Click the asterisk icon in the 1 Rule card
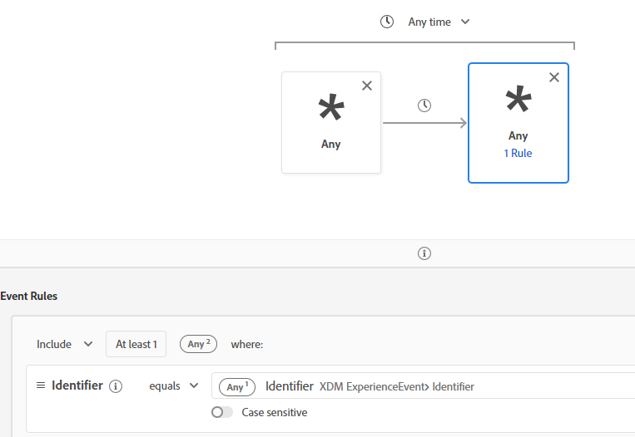Image resolution: width=635 pixels, height=437 pixels. click(x=518, y=101)
